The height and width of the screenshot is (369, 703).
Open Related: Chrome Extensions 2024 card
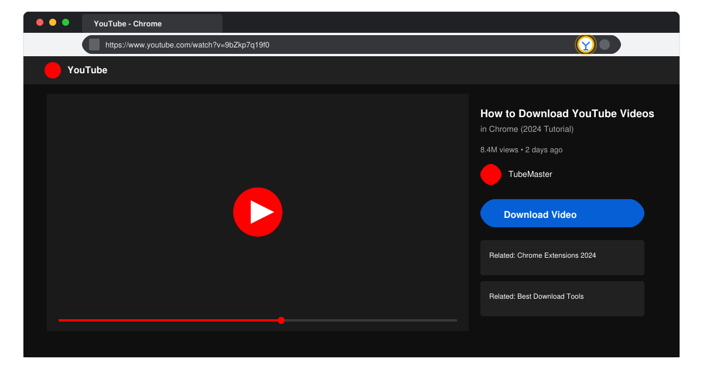pos(562,258)
